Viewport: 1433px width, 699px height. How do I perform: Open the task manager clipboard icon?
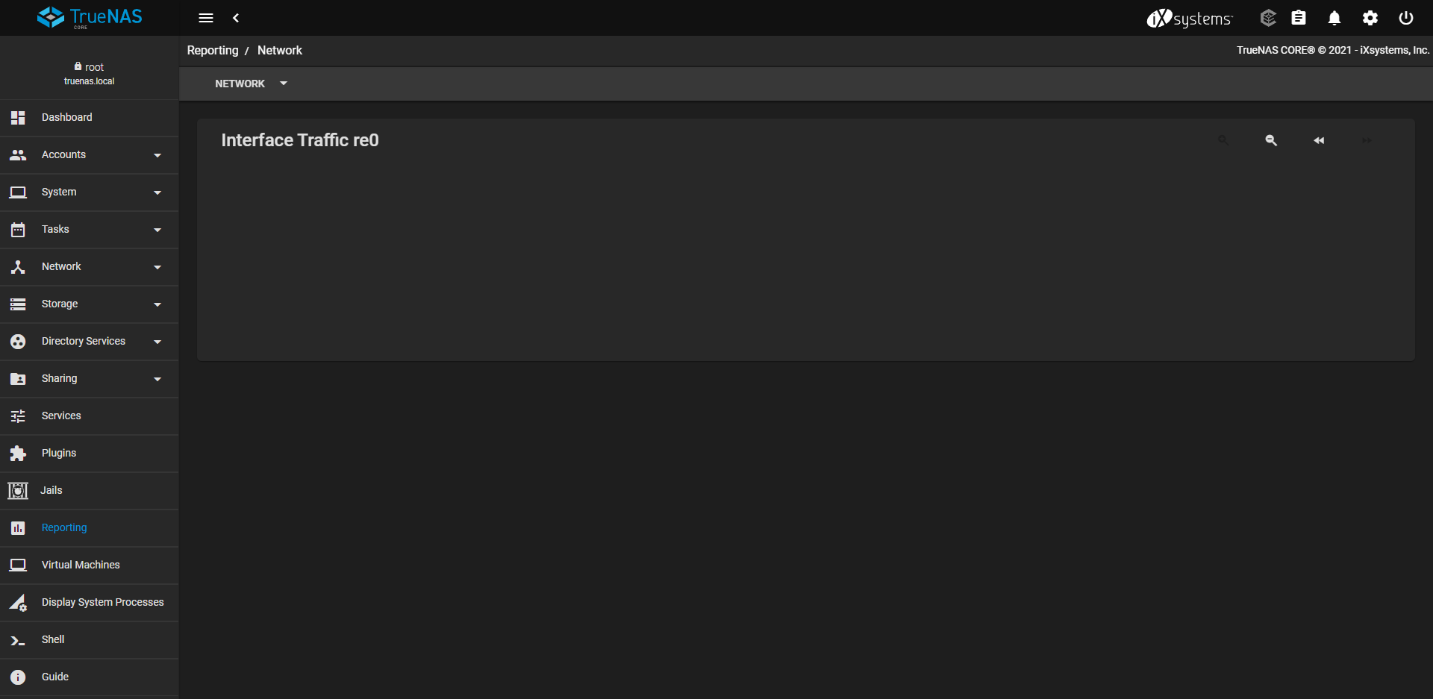[x=1299, y=18]
